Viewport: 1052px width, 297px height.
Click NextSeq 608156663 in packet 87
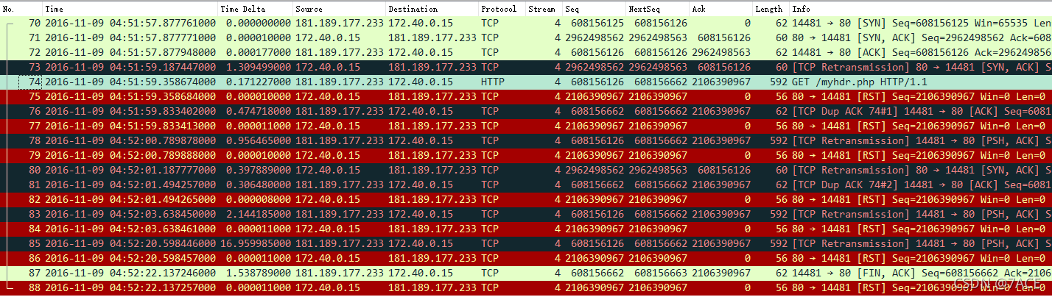click(660, 273)
